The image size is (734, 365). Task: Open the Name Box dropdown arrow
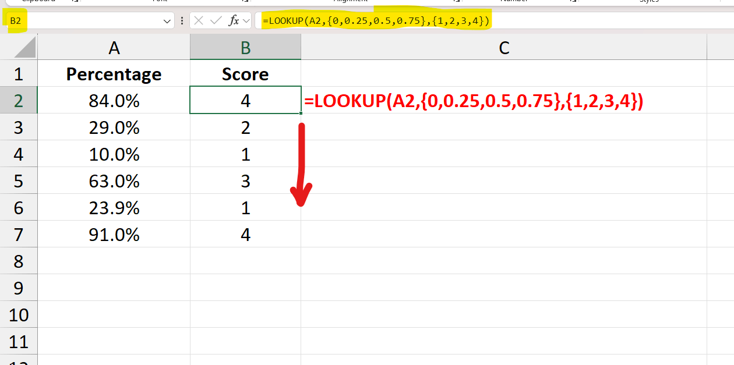[x=167, y=20]
